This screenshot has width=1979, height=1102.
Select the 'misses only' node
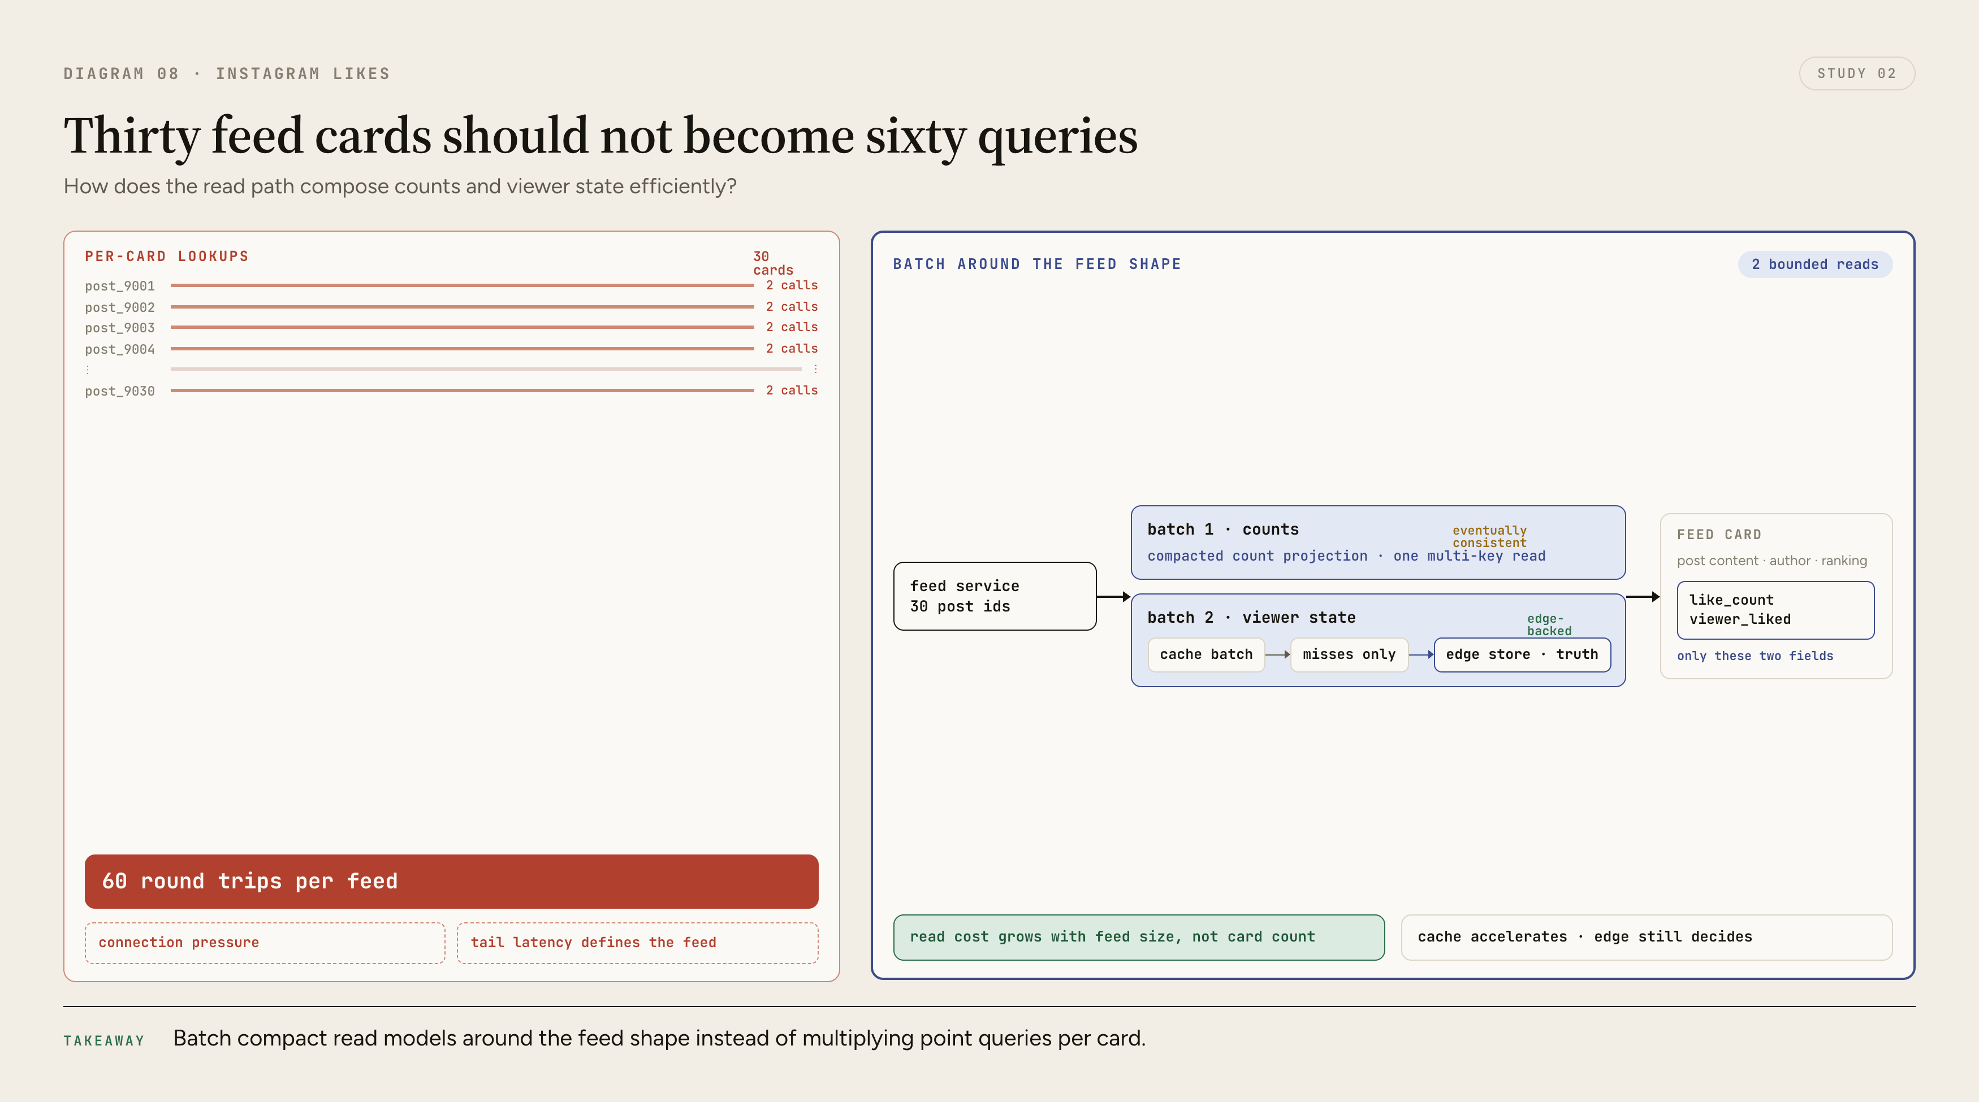(x=1349, y=654)
